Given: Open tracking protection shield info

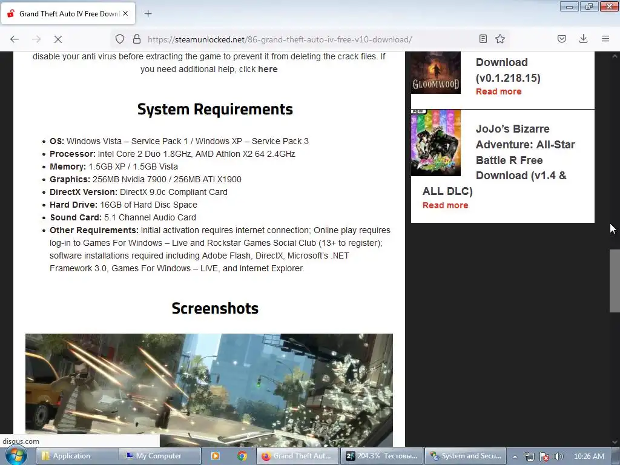Looking at the screenshot, I should (x=120, y=39).
